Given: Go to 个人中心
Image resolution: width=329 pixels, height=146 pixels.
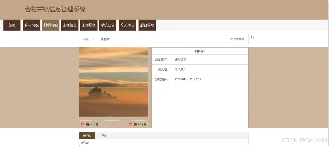Looking at the screenshot, I should tap(127, 25).
